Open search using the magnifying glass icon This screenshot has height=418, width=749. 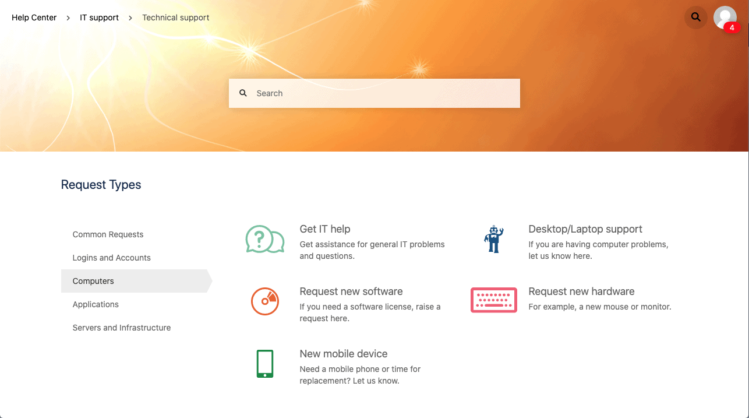click(x=695, y=17)
